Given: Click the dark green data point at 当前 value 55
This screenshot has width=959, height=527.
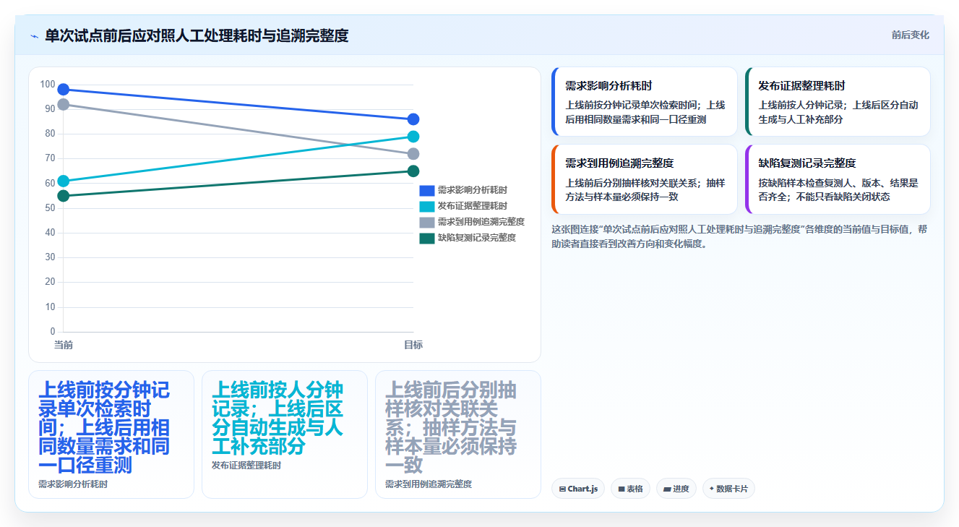Looking at the screenshot, I should [x=64, y=196].
